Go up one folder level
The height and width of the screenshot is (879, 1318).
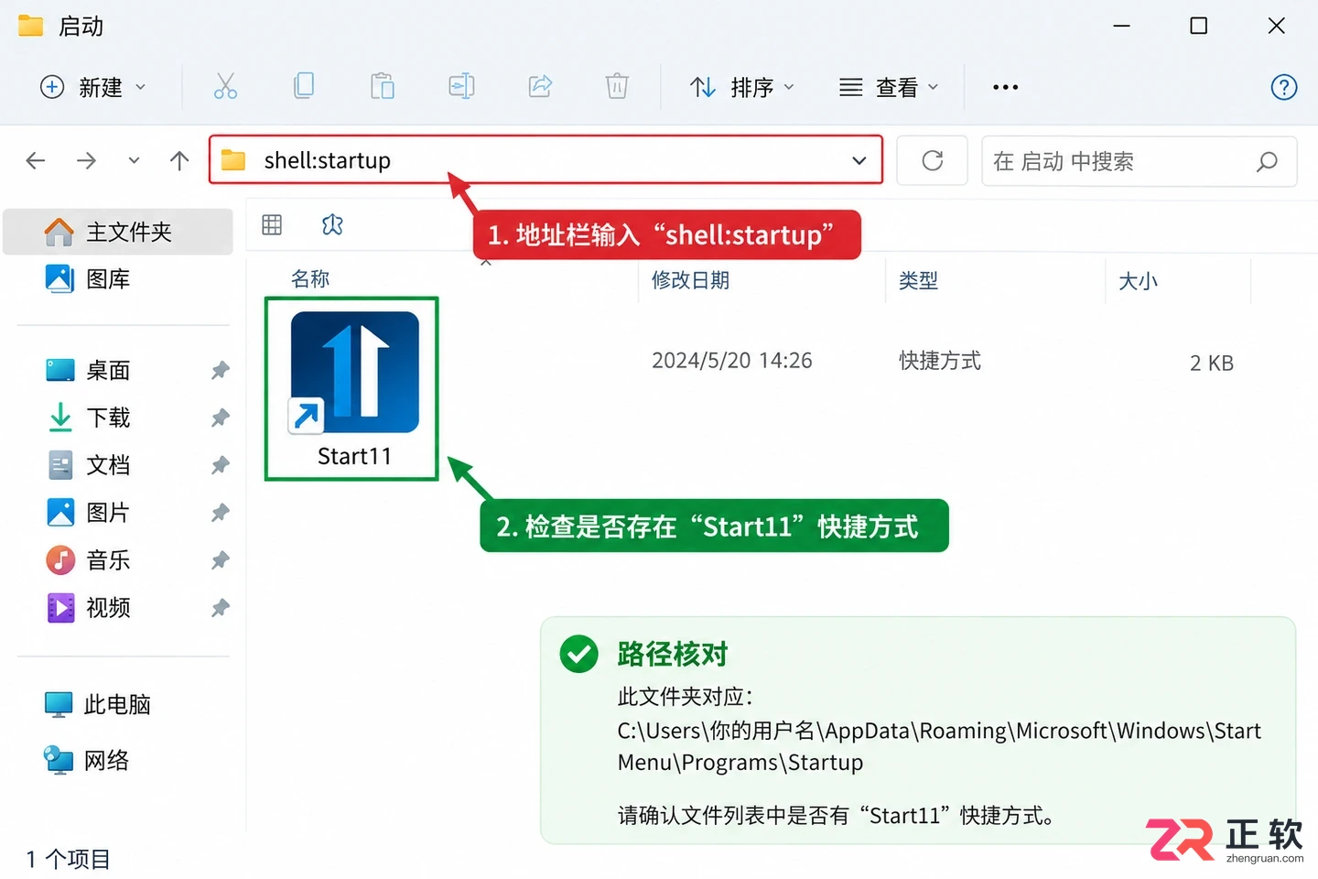179,161
